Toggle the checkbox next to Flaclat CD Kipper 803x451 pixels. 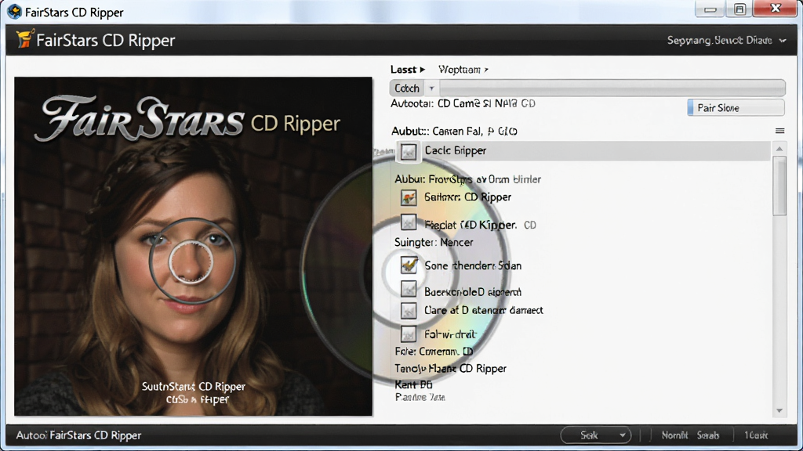408,222
